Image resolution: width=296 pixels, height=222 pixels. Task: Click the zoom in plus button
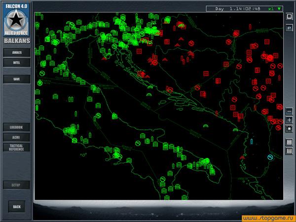pyautogui.click(x=289, y=120)
